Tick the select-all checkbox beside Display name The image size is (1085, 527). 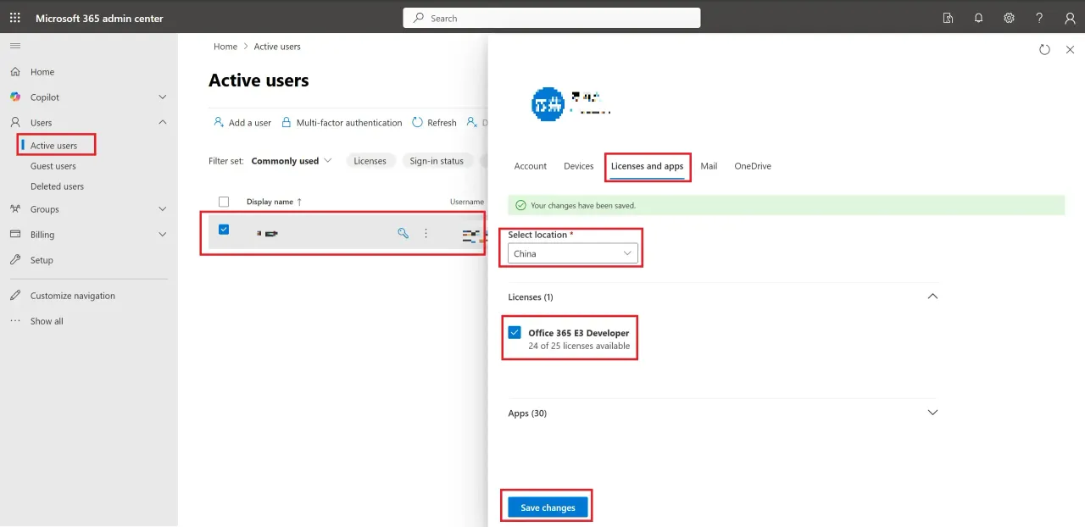[224, 202]
